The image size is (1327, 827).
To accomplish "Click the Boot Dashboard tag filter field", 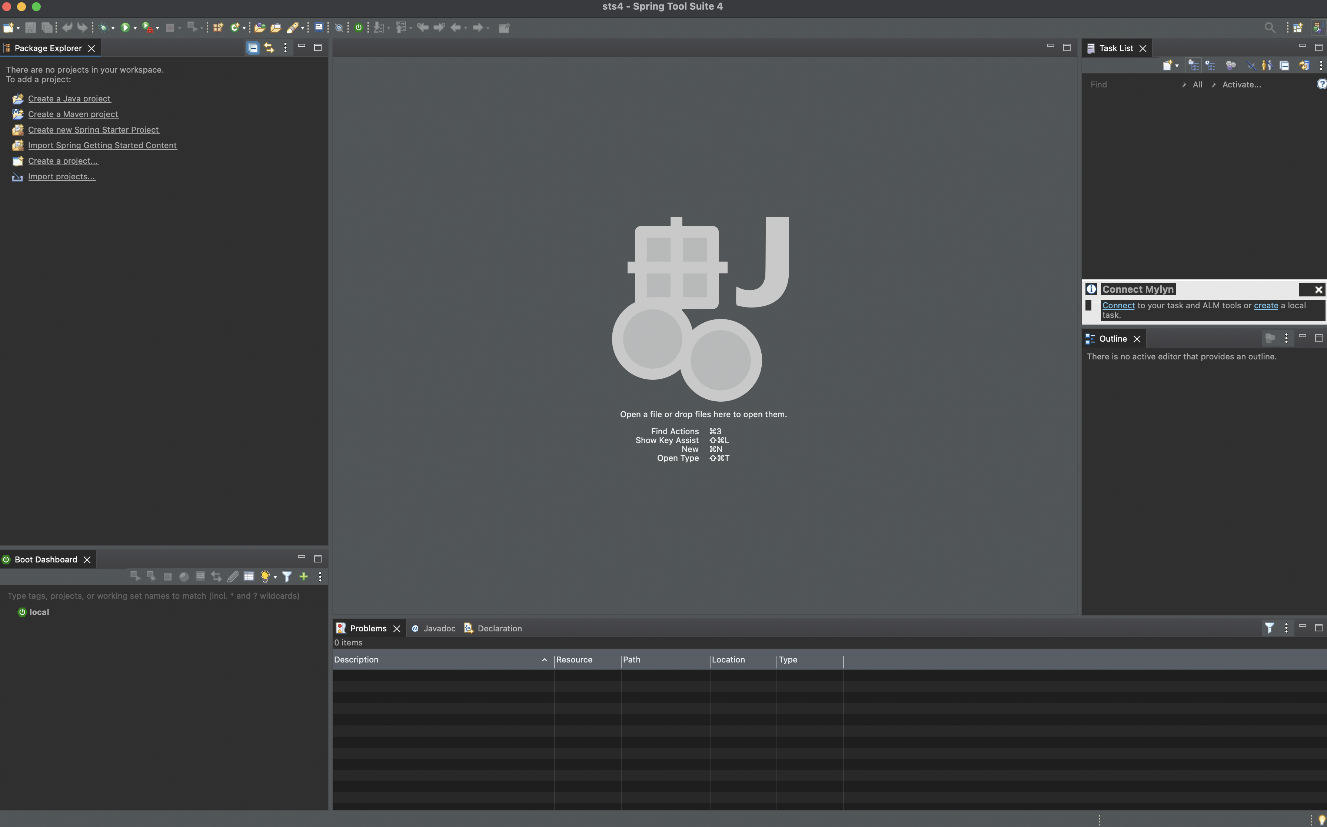I will tap(164, 596).
